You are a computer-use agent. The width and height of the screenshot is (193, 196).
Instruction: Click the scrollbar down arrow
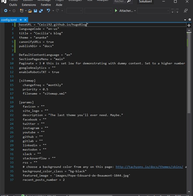pos(189,192)
